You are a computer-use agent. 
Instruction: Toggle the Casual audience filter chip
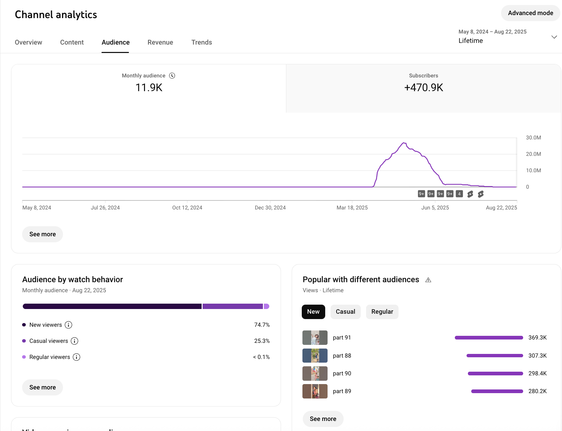346,312
